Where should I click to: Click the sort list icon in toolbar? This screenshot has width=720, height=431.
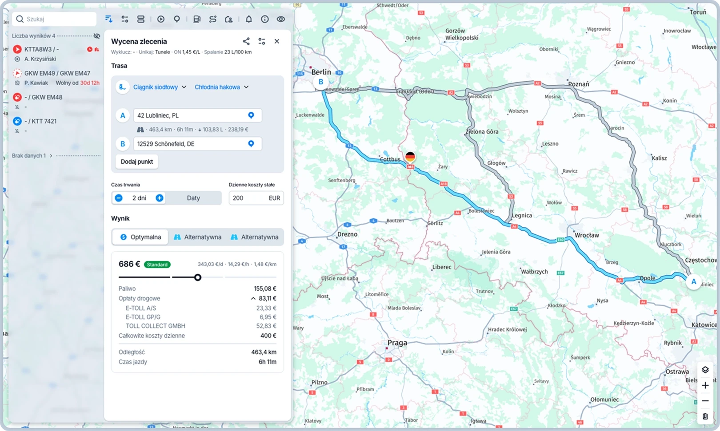tap(108, 19)
